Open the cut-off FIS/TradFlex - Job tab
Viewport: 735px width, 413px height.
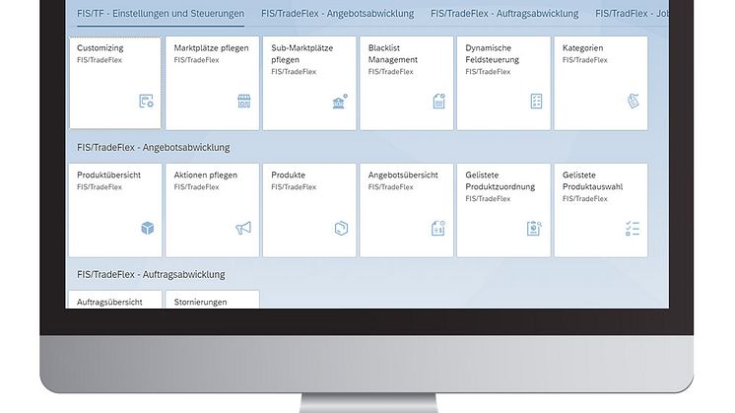[632, 14]
